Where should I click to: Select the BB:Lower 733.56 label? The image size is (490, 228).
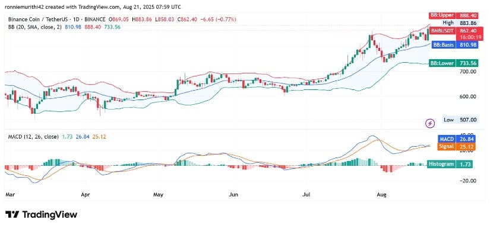click(x=453, y=63)
